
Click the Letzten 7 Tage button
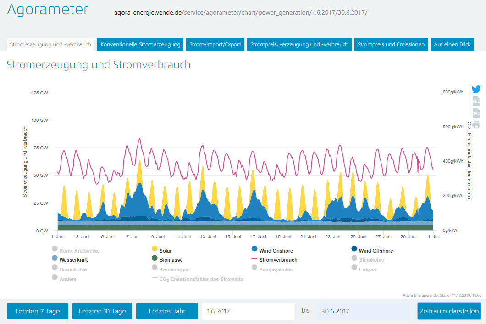[x=37, y=311]
